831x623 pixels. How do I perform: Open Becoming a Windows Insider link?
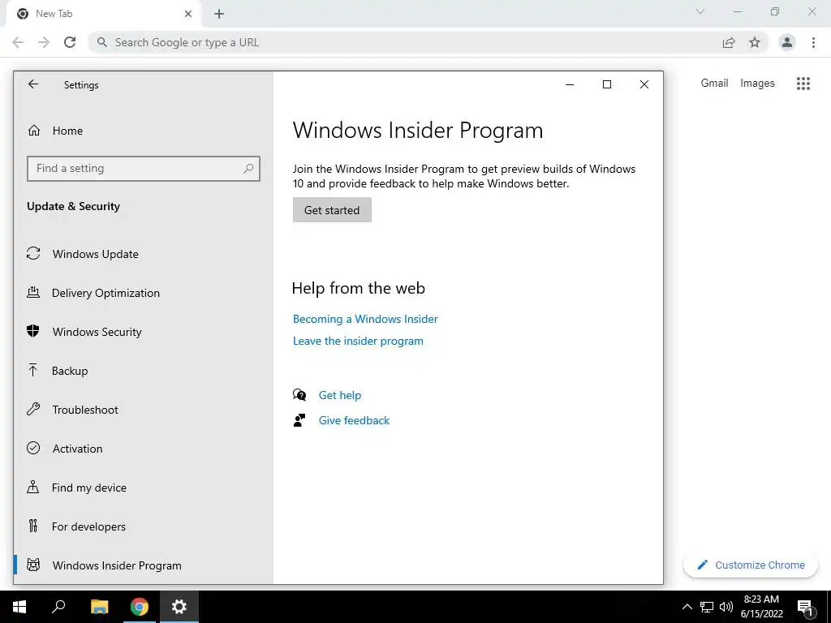366,319
